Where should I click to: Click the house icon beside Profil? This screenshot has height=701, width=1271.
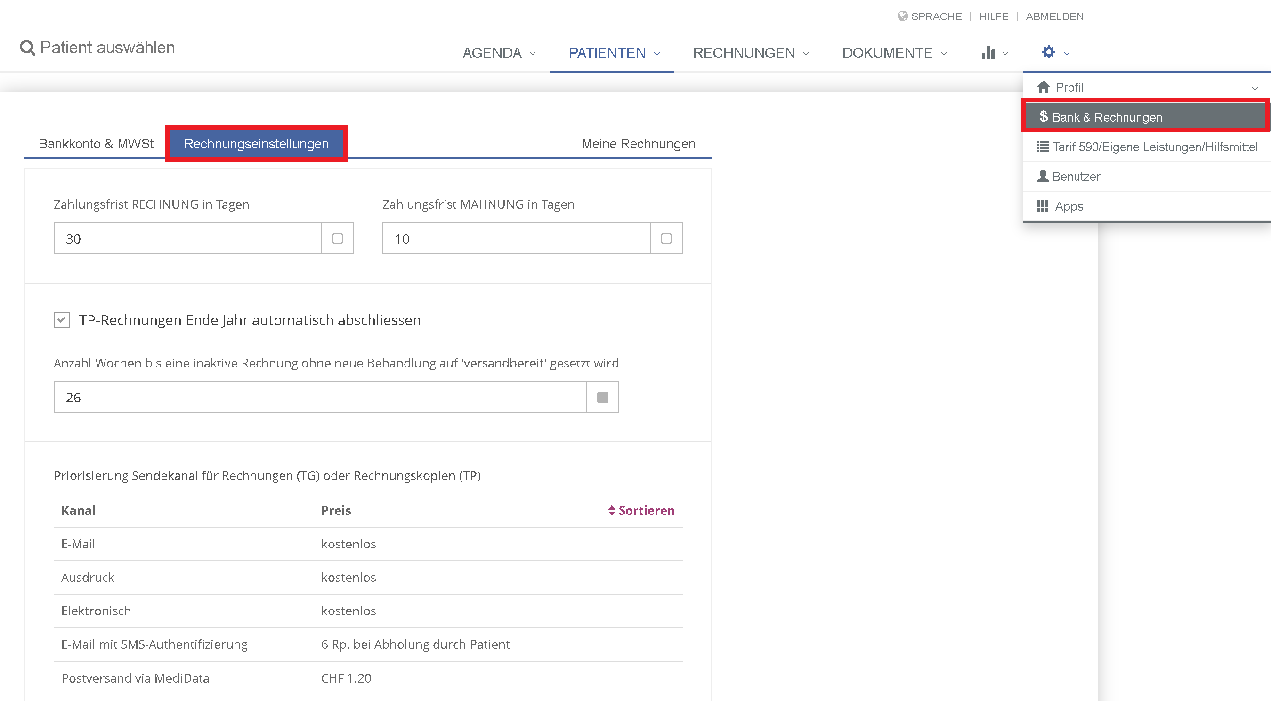coord(1043,87)
